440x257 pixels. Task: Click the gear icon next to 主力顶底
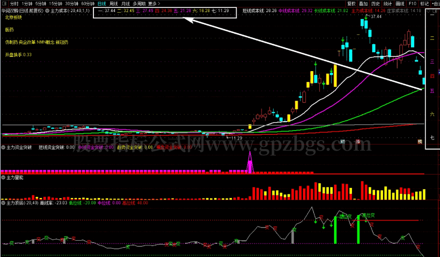(4, 202)
